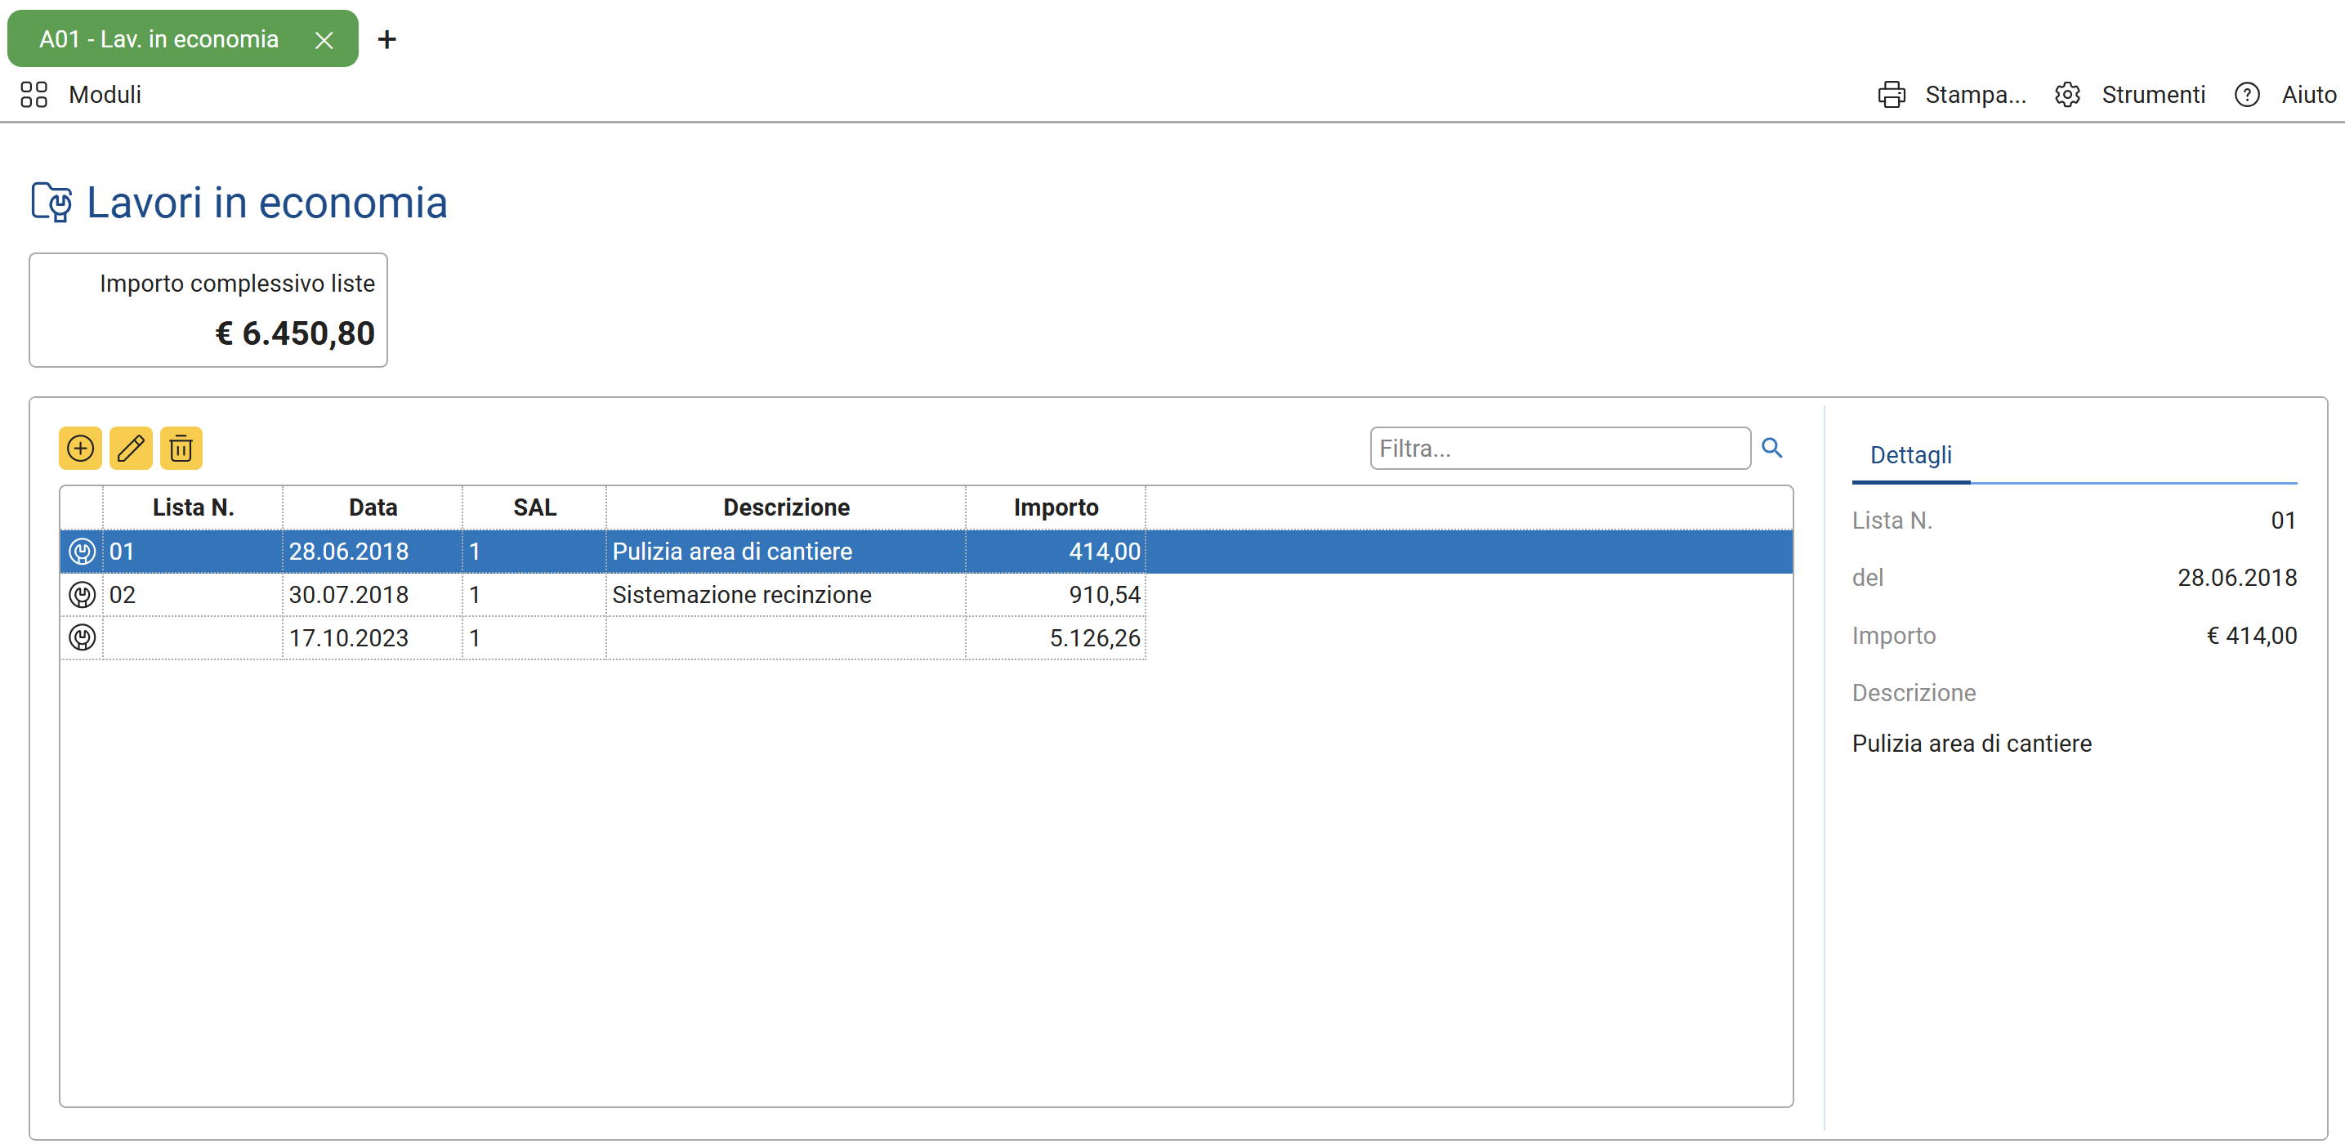
Task: Select the A01 - Lav. in economia tab
Action: click(x=159, y=39)
